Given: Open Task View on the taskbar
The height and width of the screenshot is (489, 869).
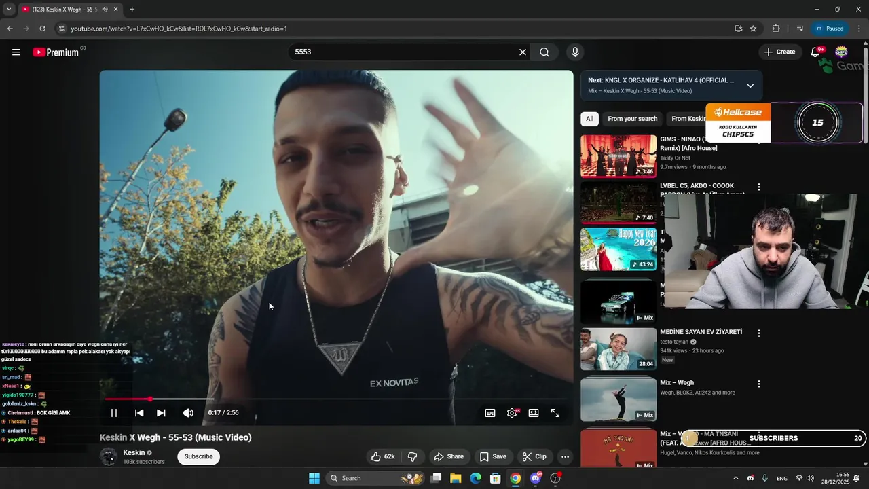Looking at the screenshot, I should [x=437, y=478].
